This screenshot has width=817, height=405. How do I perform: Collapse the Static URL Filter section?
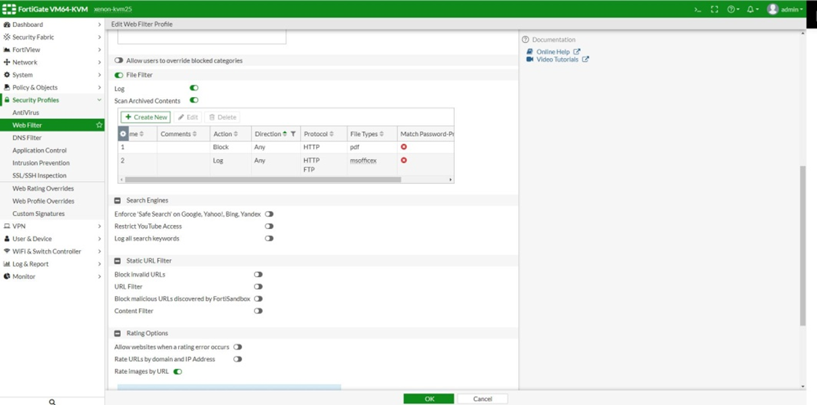point(117,261)
